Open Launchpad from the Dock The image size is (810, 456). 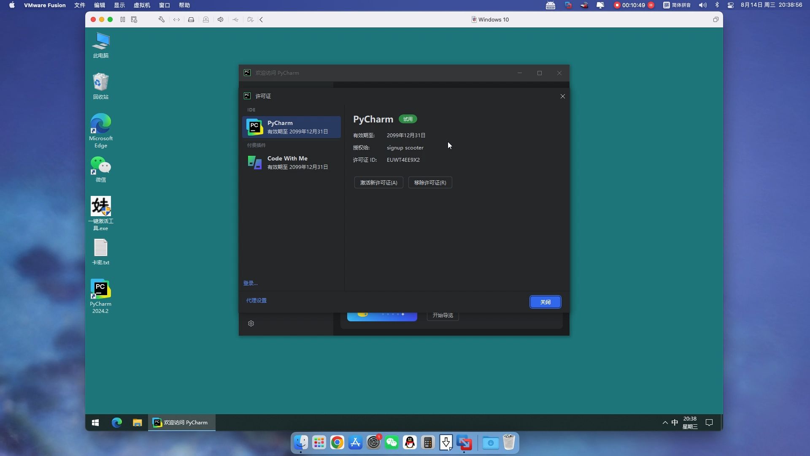(x=319, y=442)
